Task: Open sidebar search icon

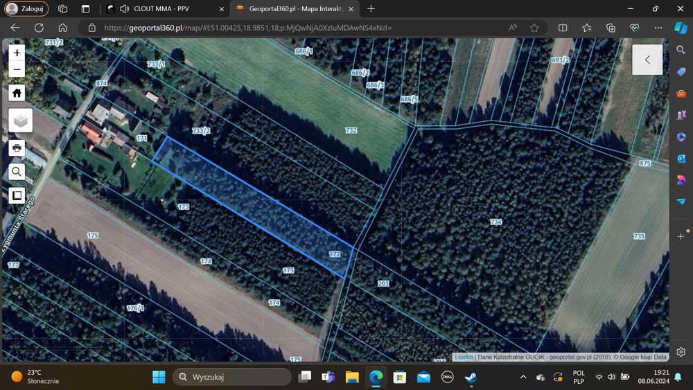Action: [x=681, y=50]
